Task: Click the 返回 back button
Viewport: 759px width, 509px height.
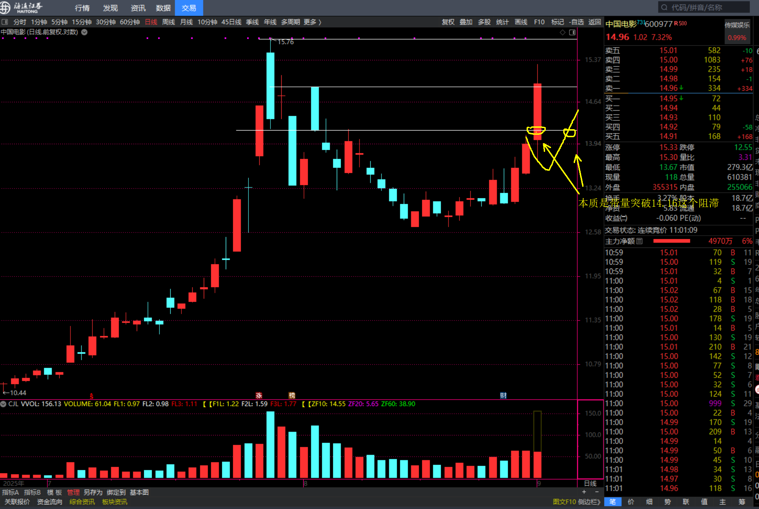Action: [595, 22]
